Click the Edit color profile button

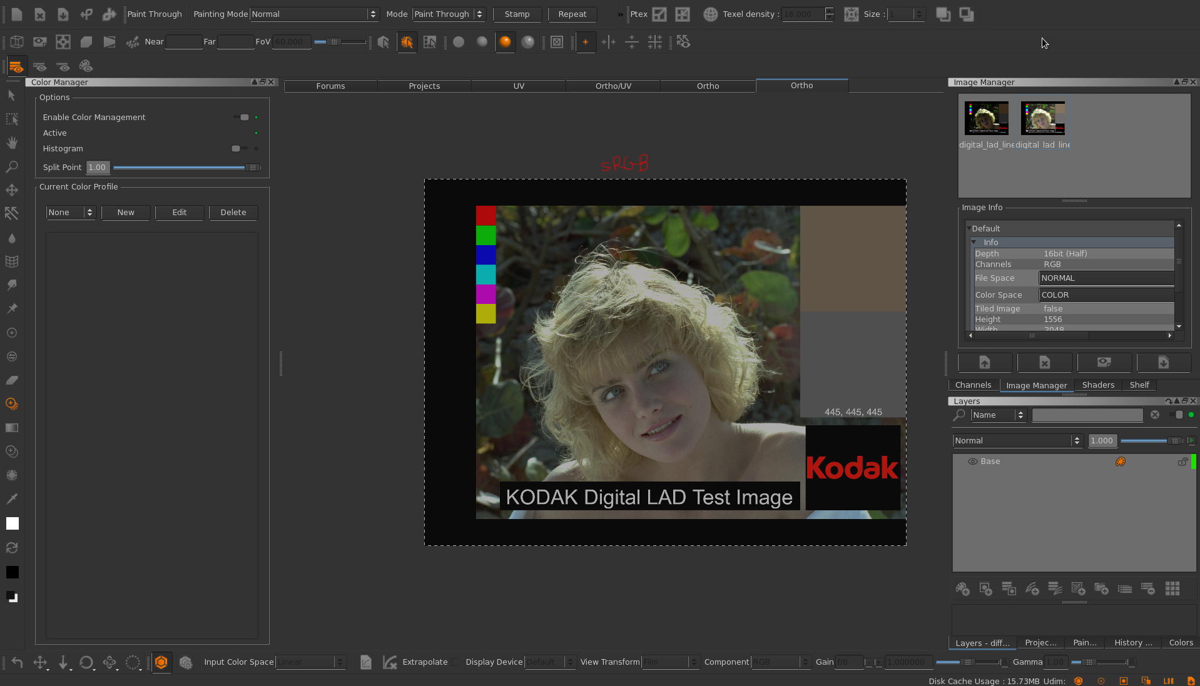180,213
